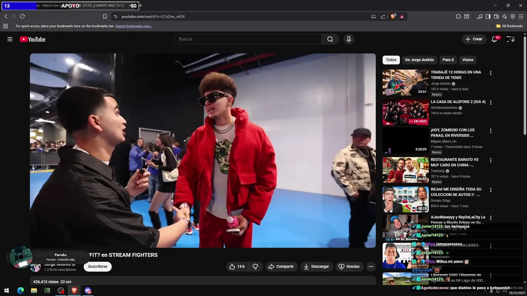Open options for LA CASA DE ALOFOKE video
Screen dimensions: 527x296
coord(490,102)
